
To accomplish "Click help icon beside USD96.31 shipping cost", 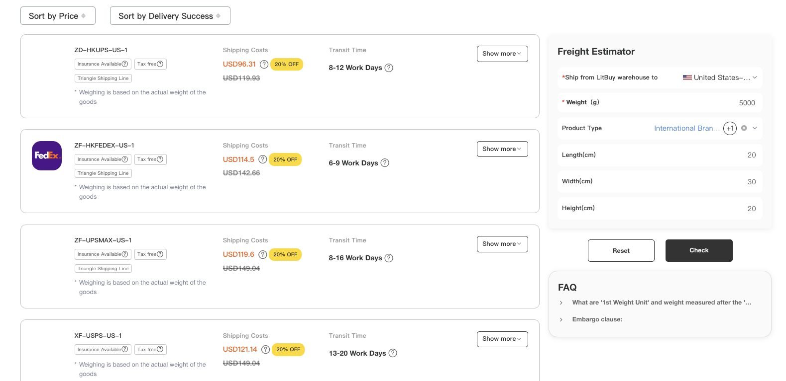I will click(264, 65).
